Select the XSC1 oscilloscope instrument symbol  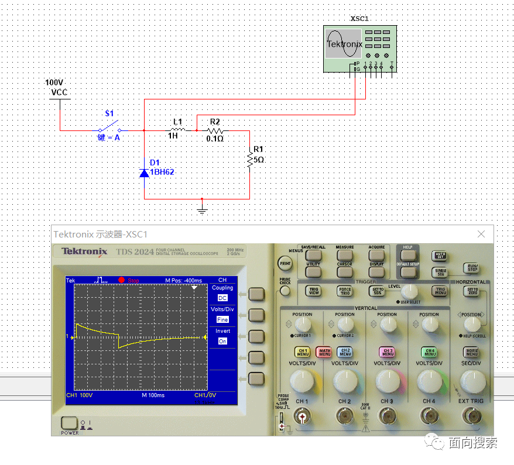pos(360,49)
